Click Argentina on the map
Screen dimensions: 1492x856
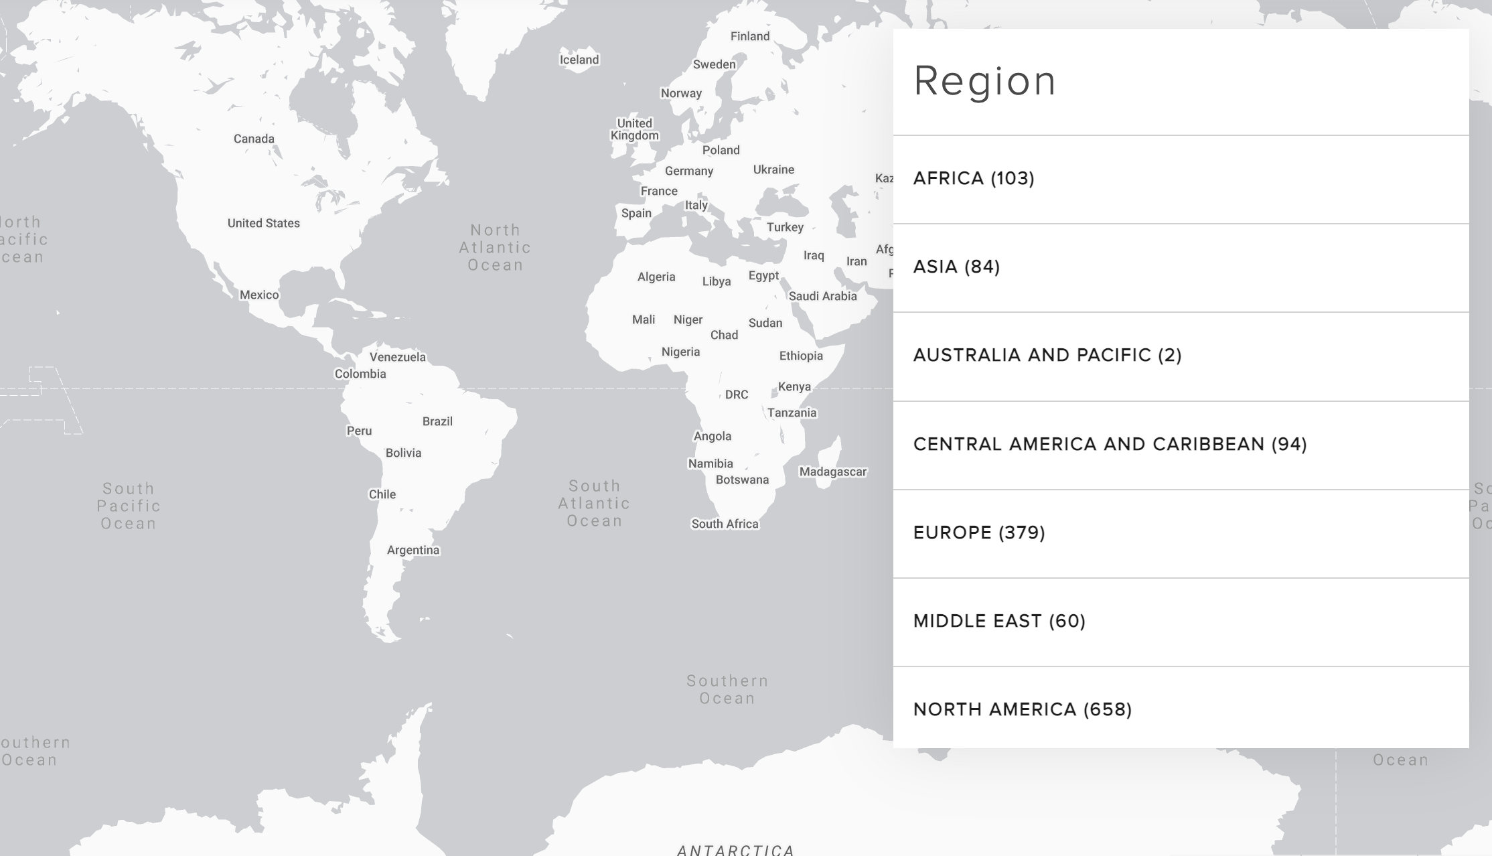[413, 549]
